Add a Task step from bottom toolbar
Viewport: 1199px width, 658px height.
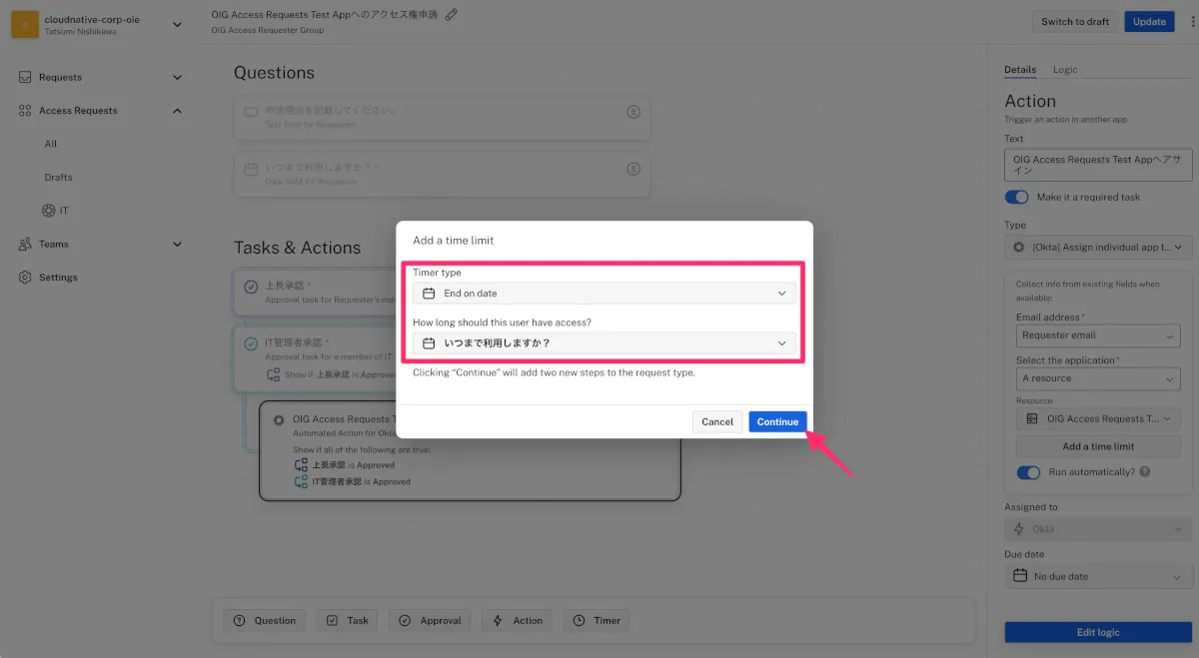[348, 620]
